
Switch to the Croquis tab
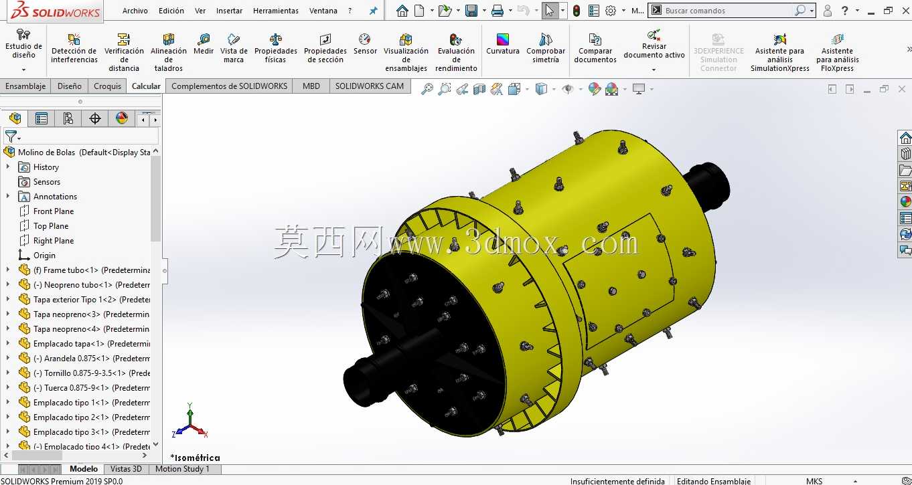tap(108, 86)
